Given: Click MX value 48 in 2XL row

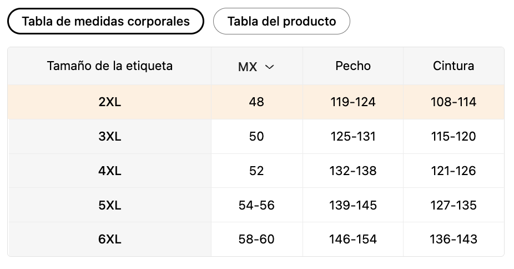Looking at the screenshot, I should tap(256, 102).
